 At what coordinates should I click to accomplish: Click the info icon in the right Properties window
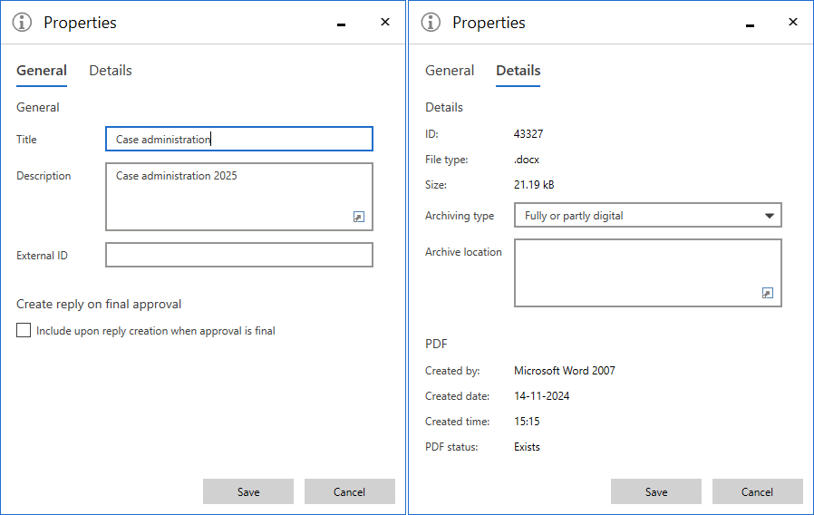tap(431, 23)
